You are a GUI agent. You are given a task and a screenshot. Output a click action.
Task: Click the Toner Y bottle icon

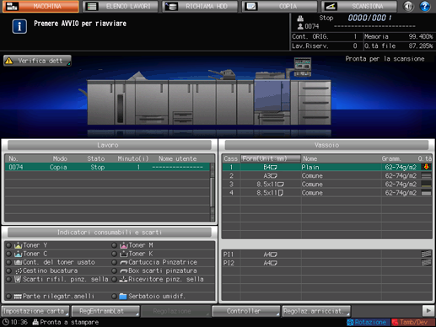click(19, 245)
